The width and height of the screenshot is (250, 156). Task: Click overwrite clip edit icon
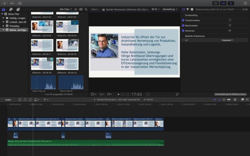click(x=36, y=100)
